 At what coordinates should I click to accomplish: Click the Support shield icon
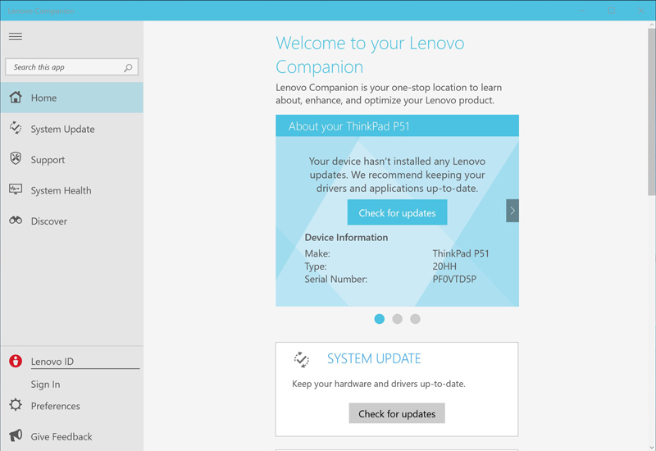pos(16,158)
